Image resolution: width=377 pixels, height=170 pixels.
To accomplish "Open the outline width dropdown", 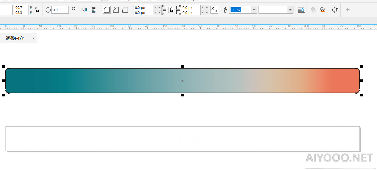I will click(x=254, y=10).
